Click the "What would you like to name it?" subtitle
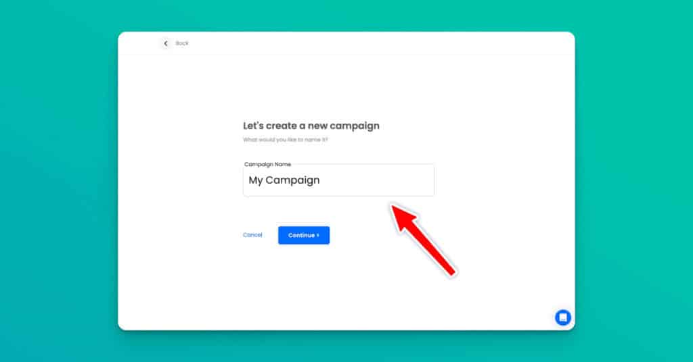693x362 pixels. click(x=286, y=140)
